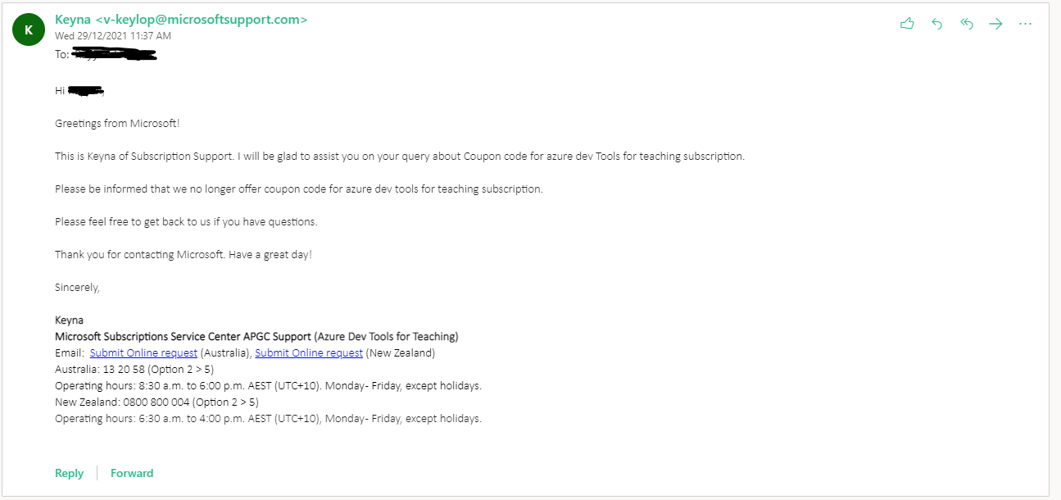Click the Forward arrow icon at top
This screenshot has height=500, width=1061.
tap(995, 24)
